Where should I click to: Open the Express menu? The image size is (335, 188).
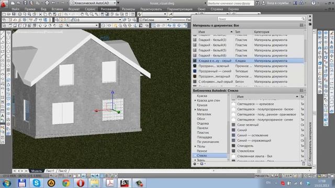pyautogui.click(x=233, y=9)
